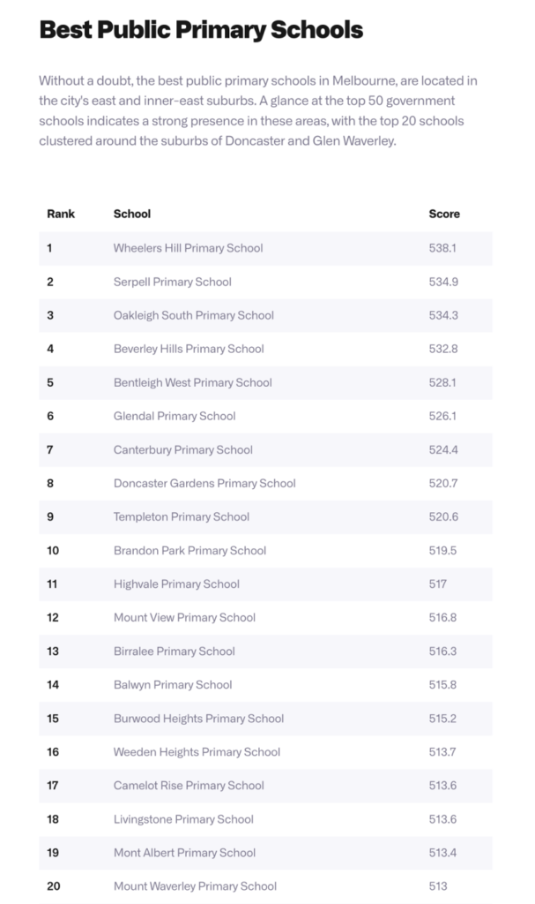Click Bentleigh West Primary School name
The image size is (535, 904).
pos(193,382)
